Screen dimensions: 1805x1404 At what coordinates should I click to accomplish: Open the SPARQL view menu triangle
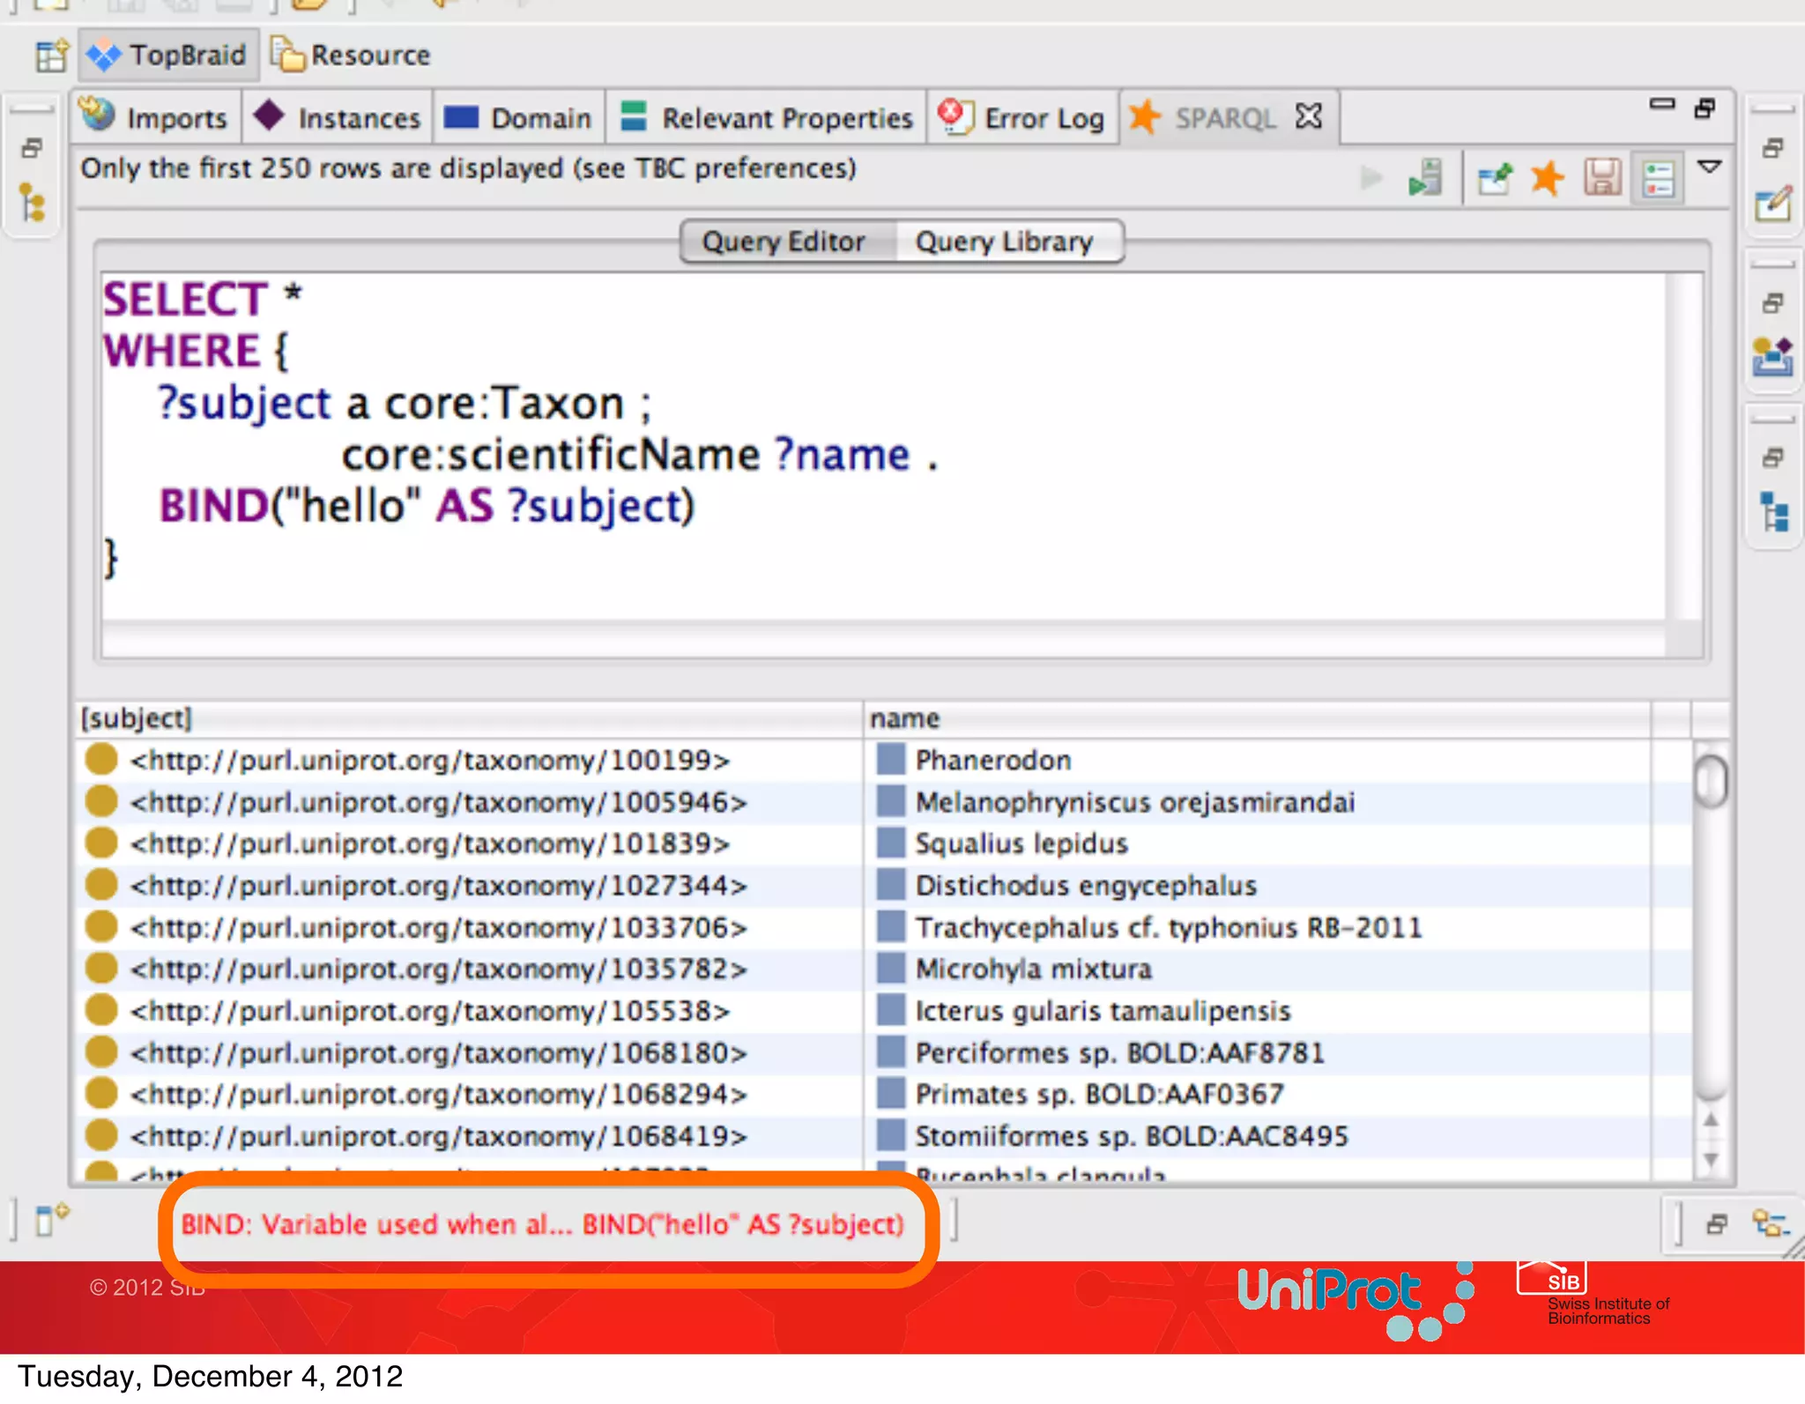pyautogui.click(x=1710, y=167)
